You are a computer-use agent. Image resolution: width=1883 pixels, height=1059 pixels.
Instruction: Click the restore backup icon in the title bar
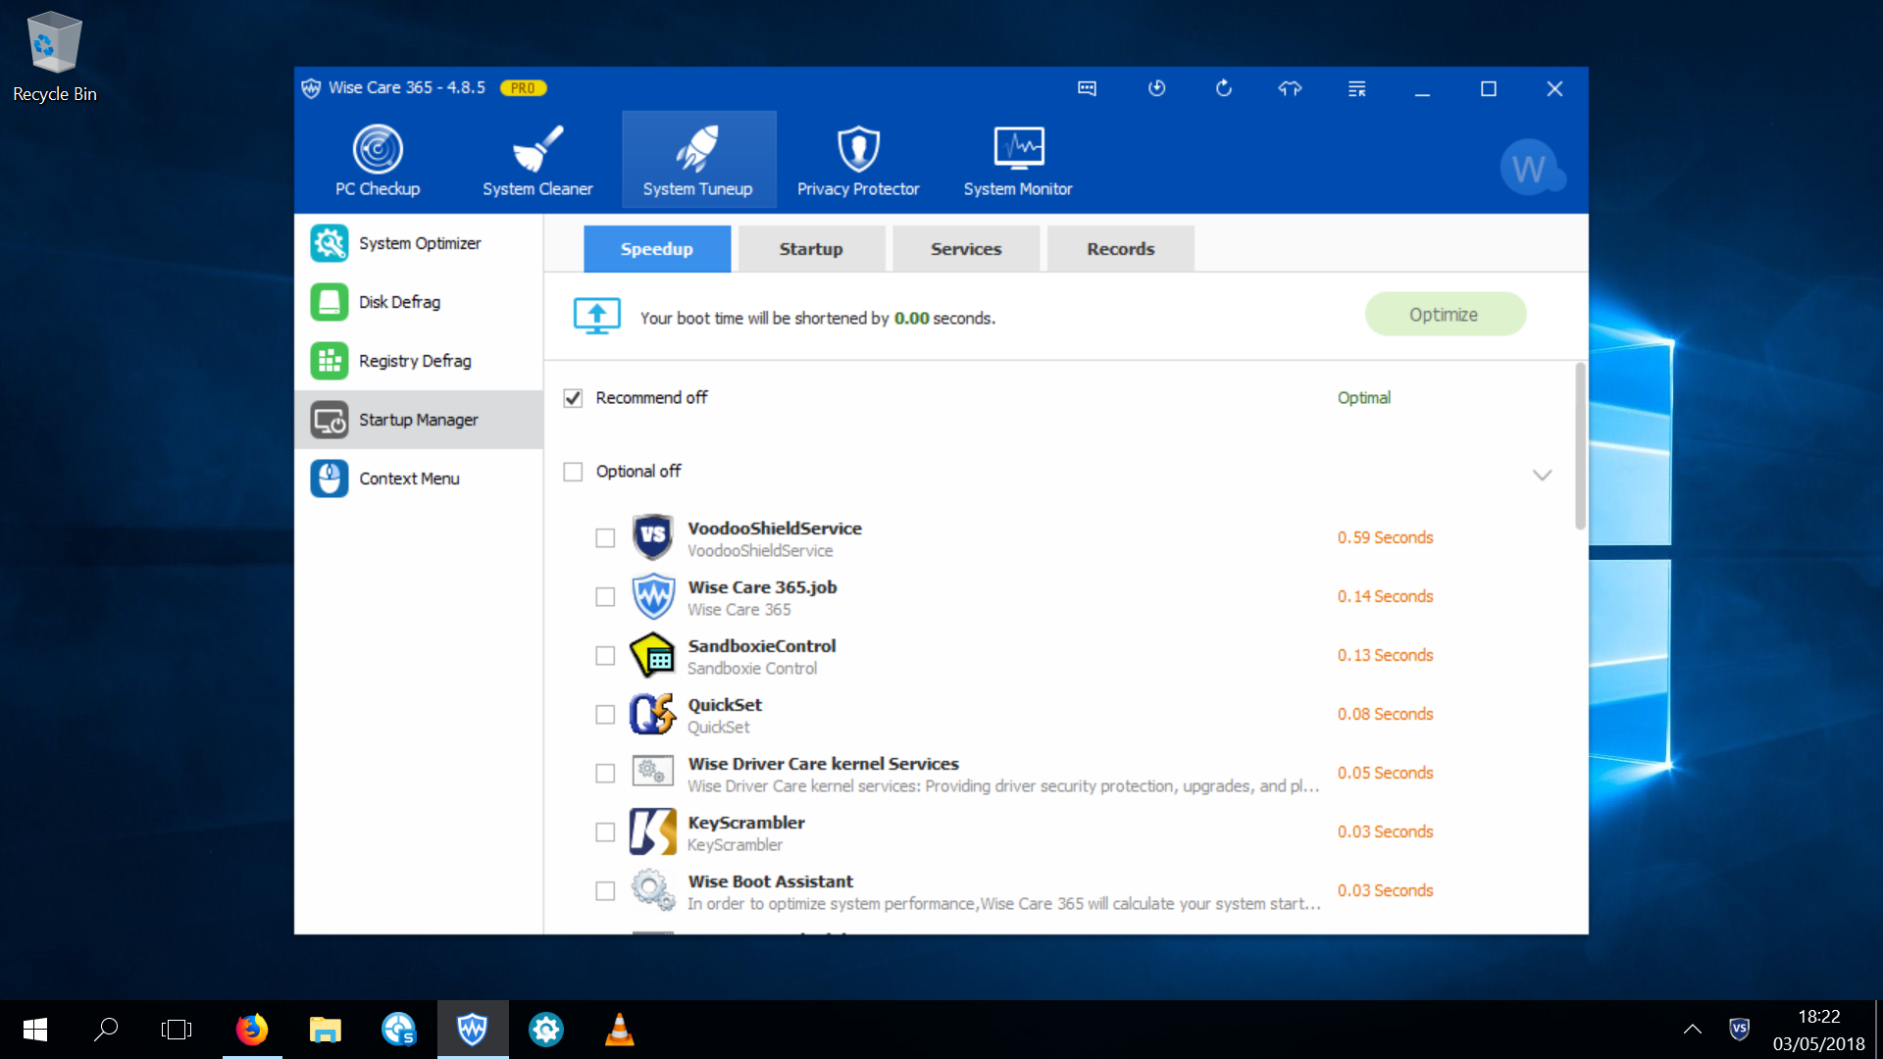pyautogui.click(x=1157, y=88)
